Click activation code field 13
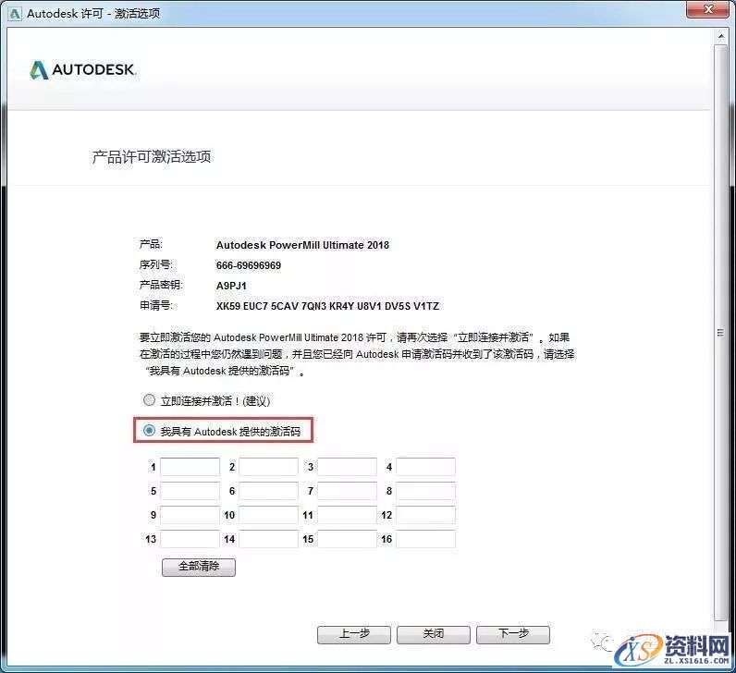This screenshot has width=736, height=673. point(190,539)
